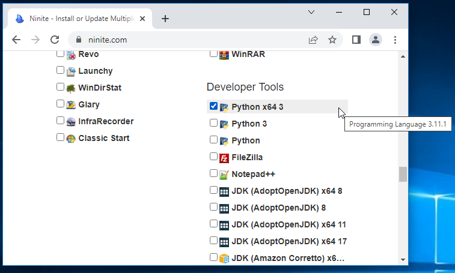
Task: Reload the ninite.com page
Action: coord(55,40)
